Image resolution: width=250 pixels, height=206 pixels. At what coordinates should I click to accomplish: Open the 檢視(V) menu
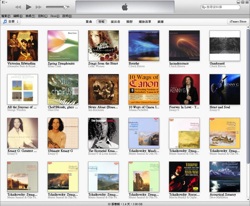click(x=30, y=16)
